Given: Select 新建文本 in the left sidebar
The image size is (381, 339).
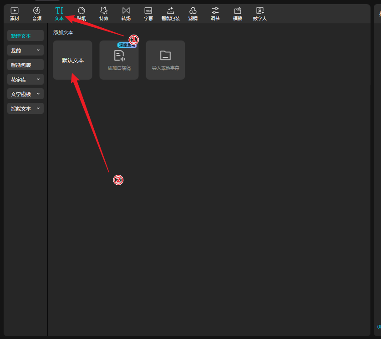Looking at the screenshot, I should pyautogui.click(x=25, y=36).
